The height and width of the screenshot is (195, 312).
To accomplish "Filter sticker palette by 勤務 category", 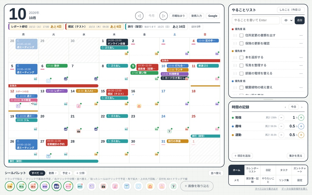I will pos(52,173).
